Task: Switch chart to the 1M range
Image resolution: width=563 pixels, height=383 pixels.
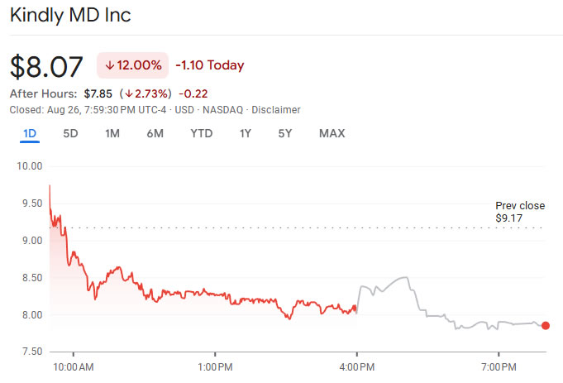Action: [x=112, y=133]
